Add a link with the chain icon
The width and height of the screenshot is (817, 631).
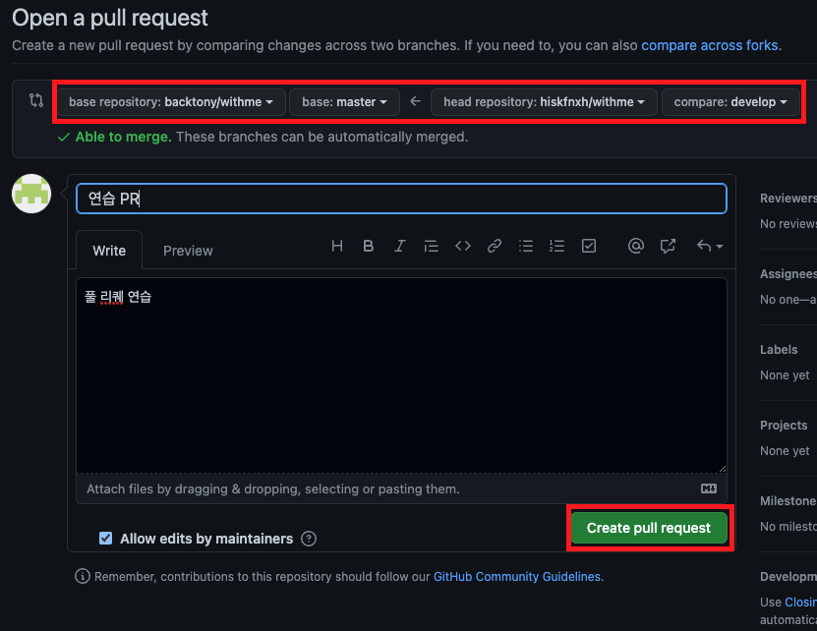coord(494,246)
